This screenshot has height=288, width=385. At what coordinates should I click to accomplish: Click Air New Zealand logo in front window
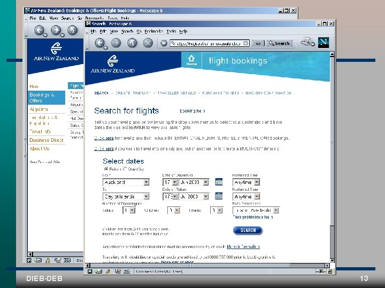[113, 64]
